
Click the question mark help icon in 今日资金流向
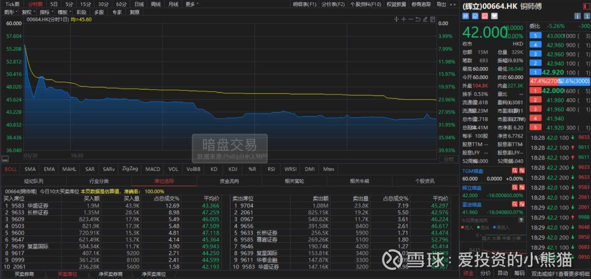pyautogui.click(x=523, y=220)
